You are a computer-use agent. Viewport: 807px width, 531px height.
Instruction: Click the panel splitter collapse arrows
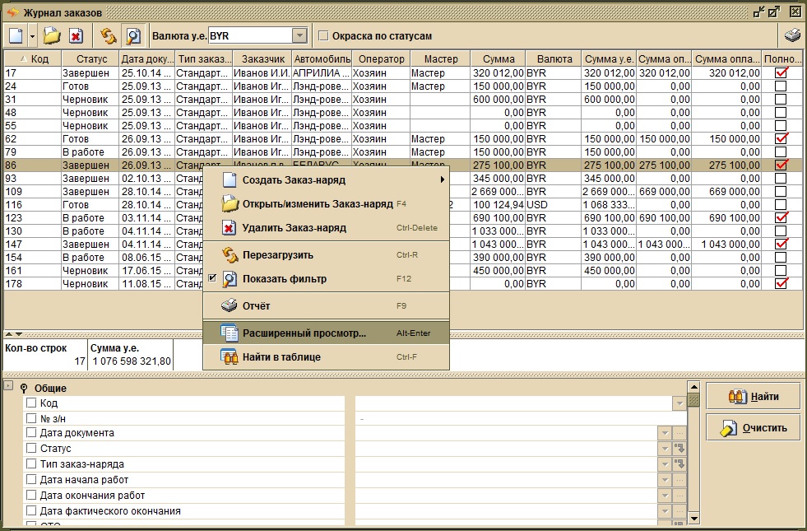14,334
